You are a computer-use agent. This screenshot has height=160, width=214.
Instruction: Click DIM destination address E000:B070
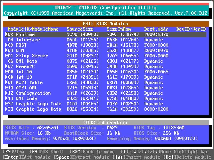tap(156, 50)
